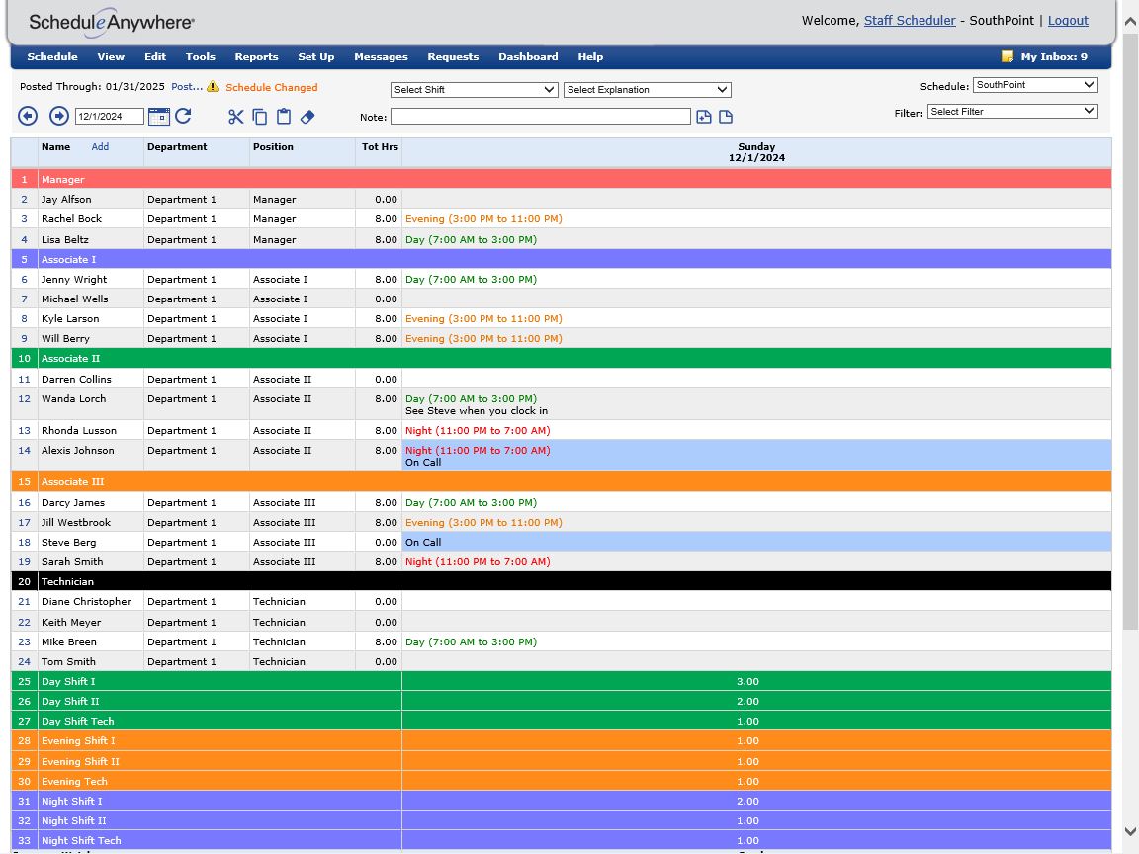The width and height of the screenshot is (1139, 854).
Task: Open the calendar date picker icon
Action: coord(159,116)
